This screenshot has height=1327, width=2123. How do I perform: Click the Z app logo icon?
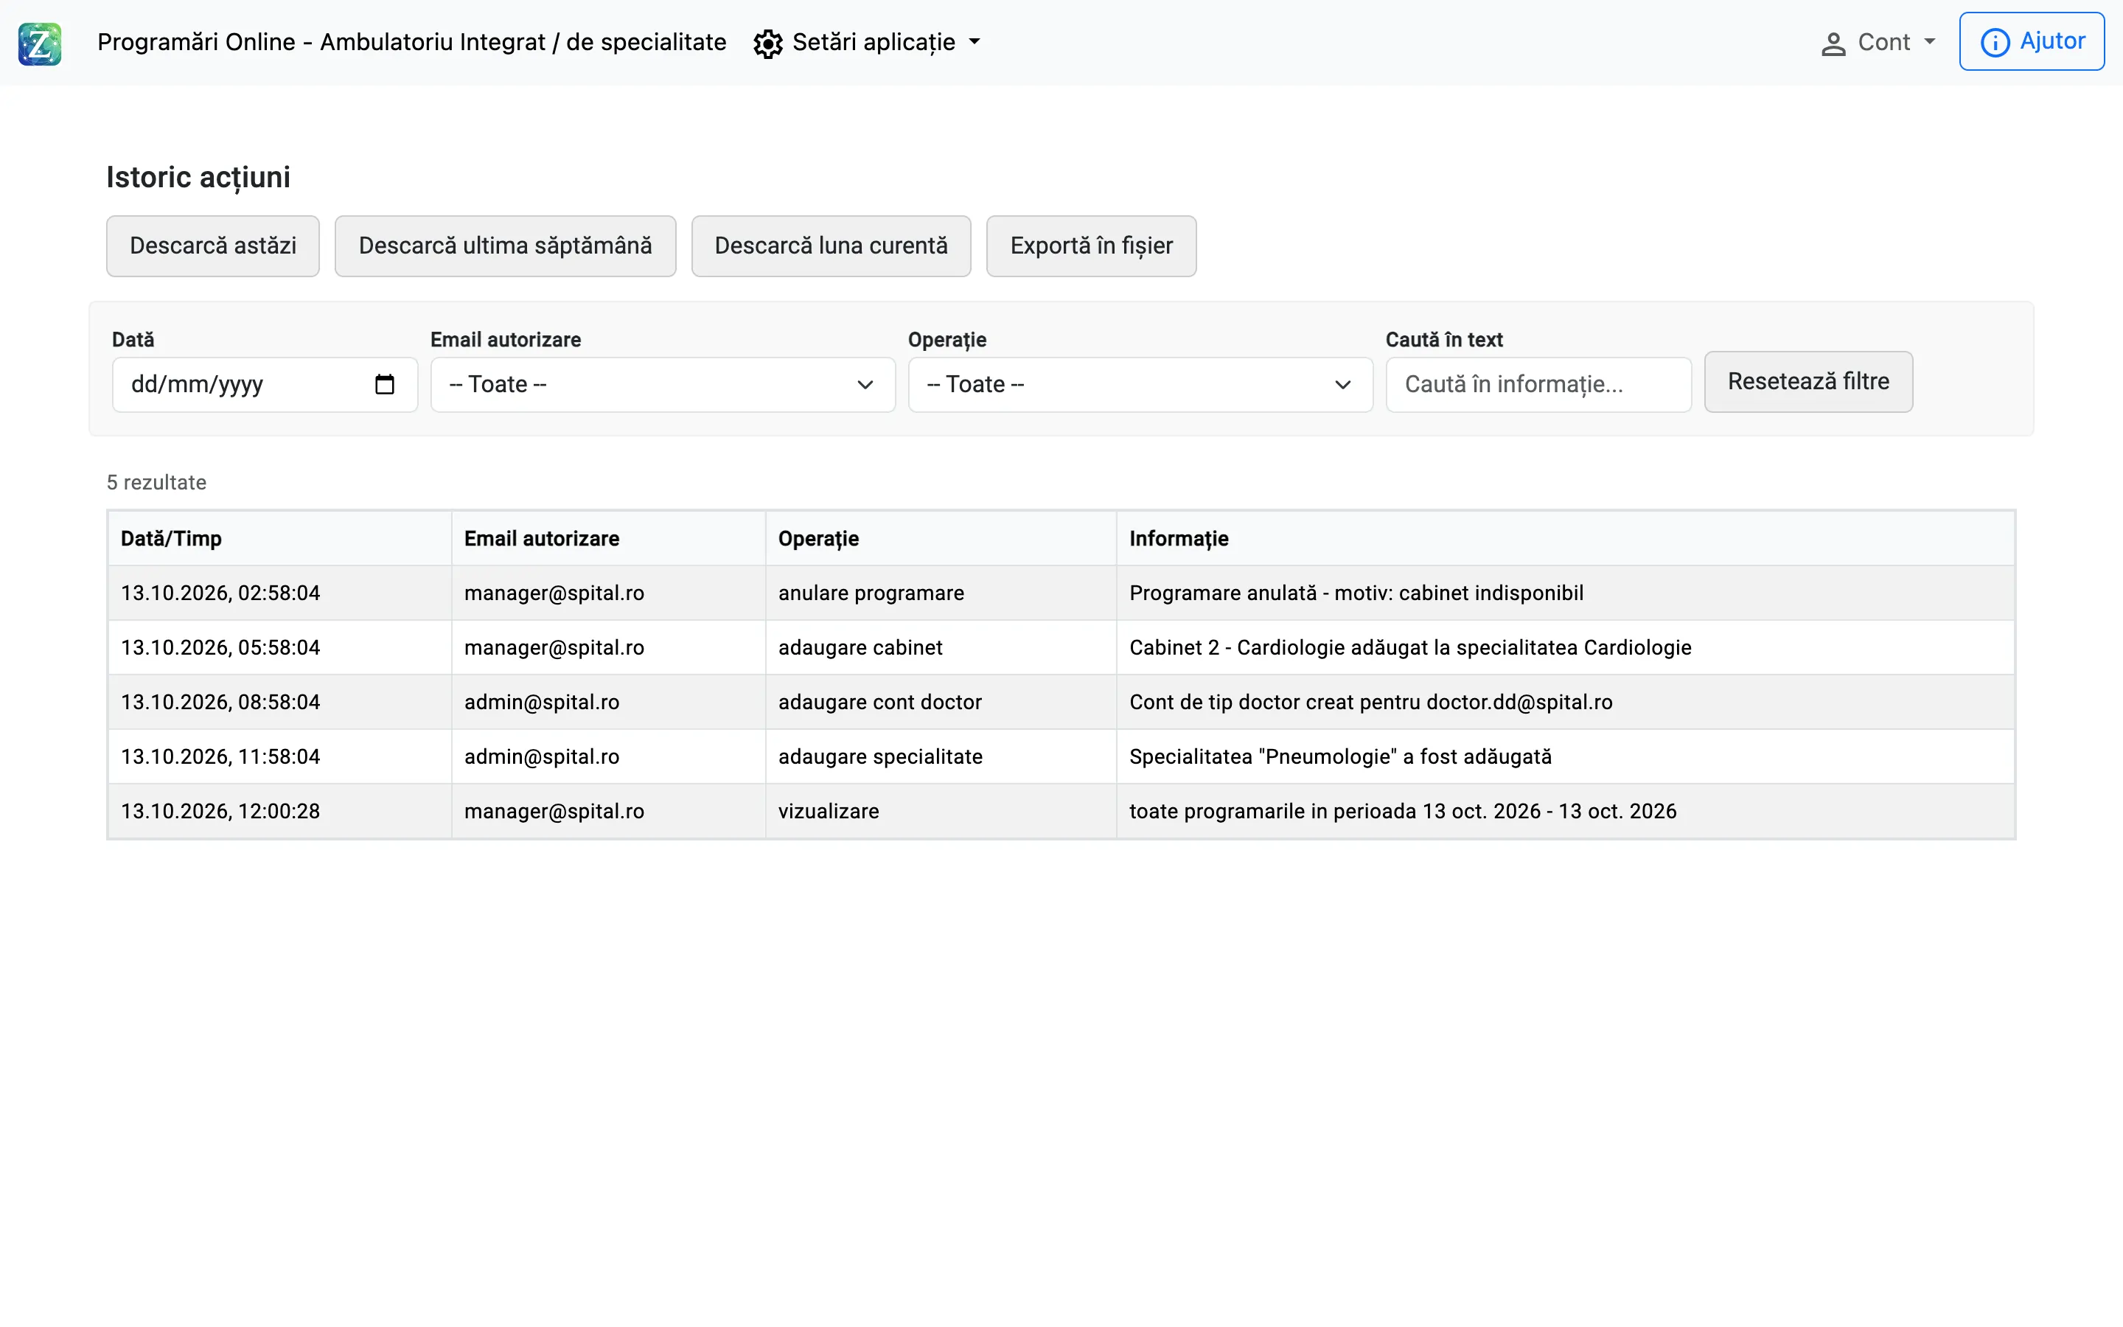click(x=40, y=43)
